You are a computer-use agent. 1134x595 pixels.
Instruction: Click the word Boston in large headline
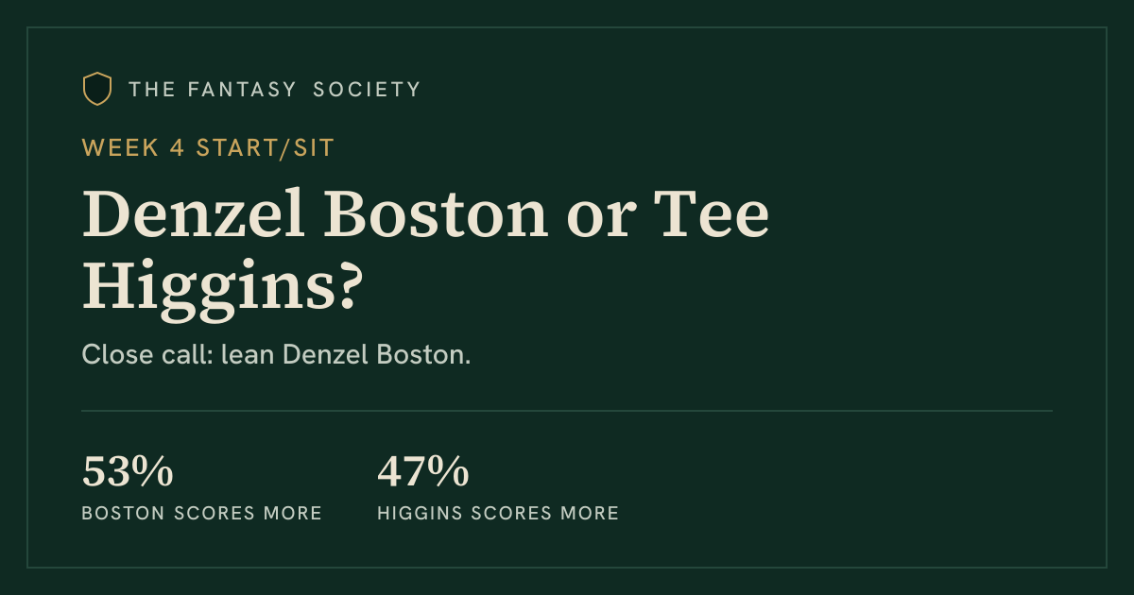pyautogui.click(x=437, y=213)
